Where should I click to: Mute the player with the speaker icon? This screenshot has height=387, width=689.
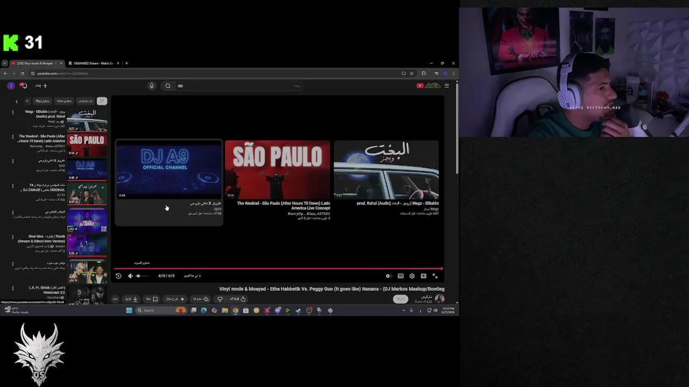(130, 276)
